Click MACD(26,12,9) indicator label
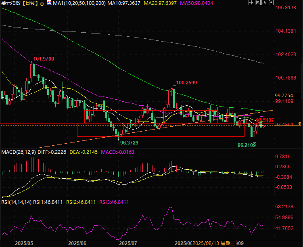Screen dimensions: 303x247 [19, 152]
